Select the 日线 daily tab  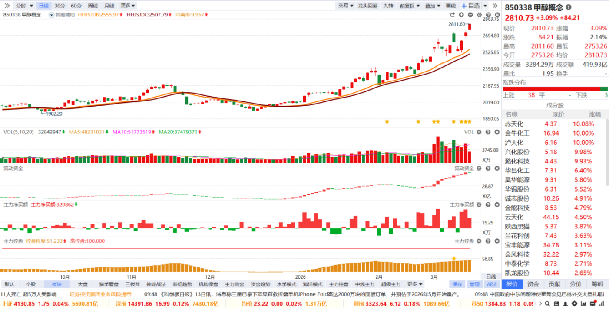point(43,6)
